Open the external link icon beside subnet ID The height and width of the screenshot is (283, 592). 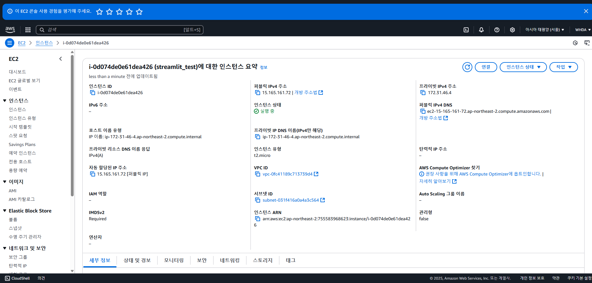pyautogui.click(x=323, y=200)
